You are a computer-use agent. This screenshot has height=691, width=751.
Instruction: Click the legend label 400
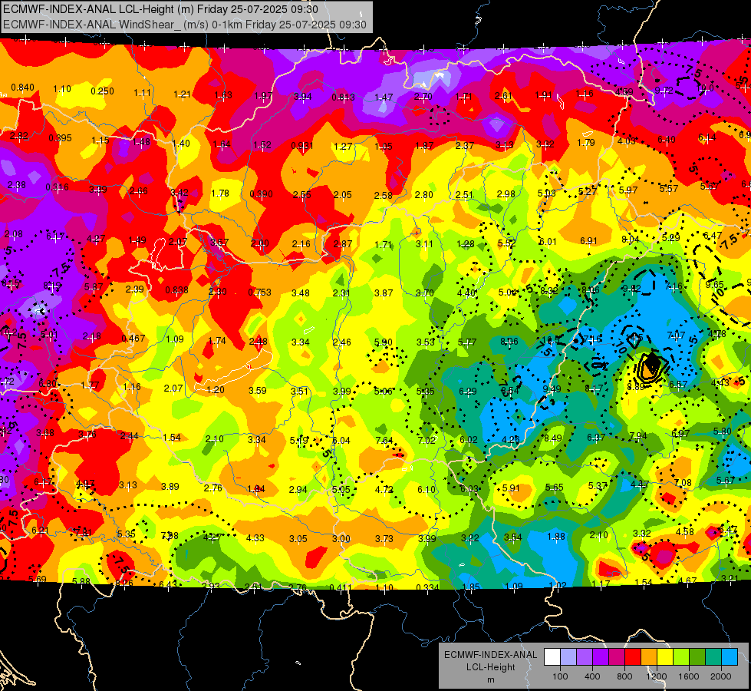(x=592, y=676)
